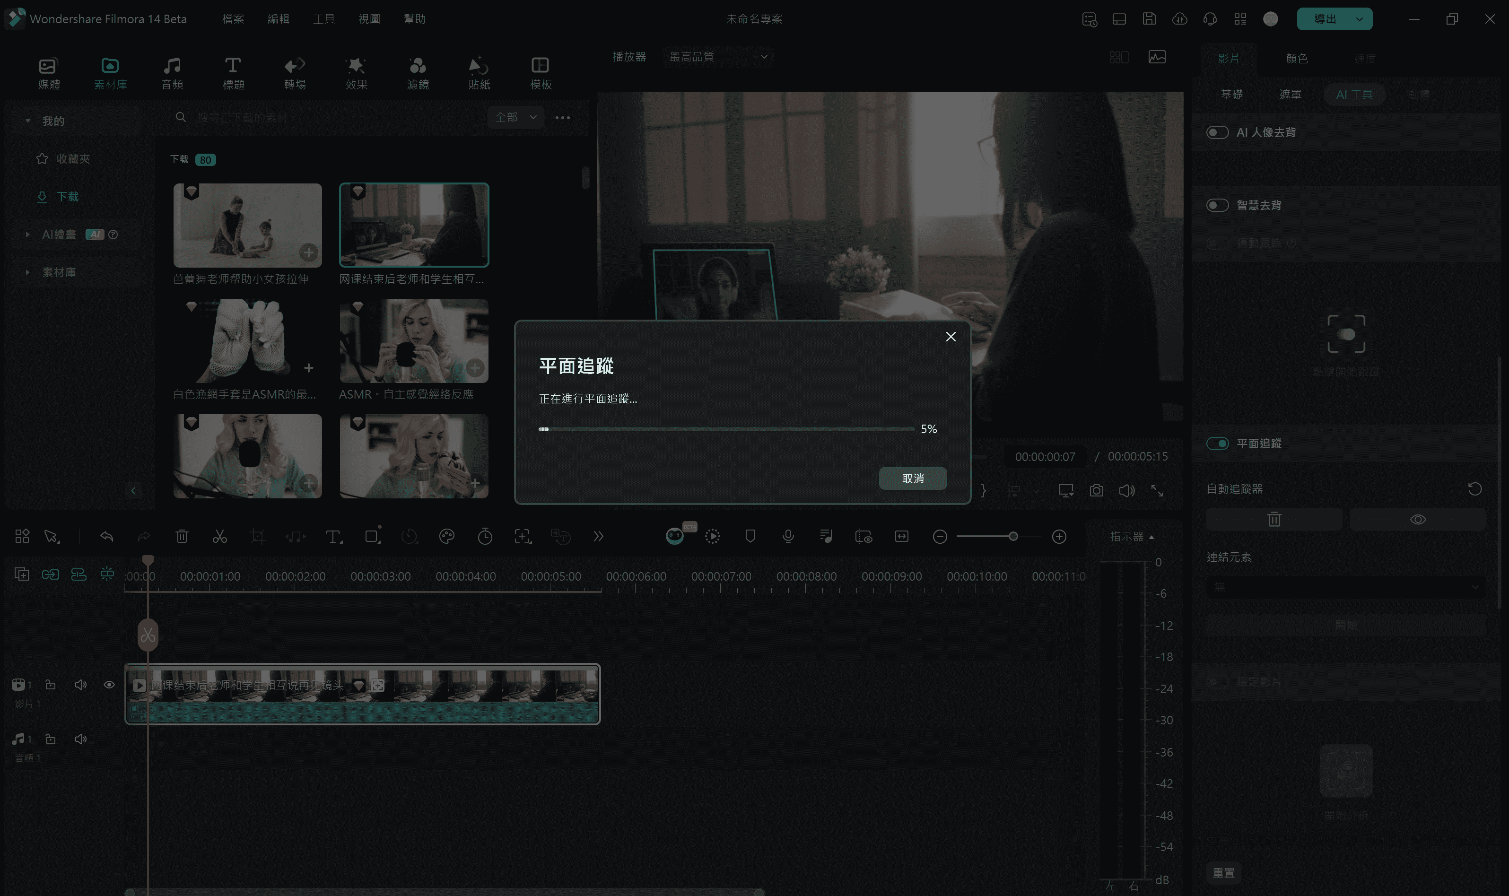
Task: Zoom in timeline with plus button
Action: tap(1058, 536)
